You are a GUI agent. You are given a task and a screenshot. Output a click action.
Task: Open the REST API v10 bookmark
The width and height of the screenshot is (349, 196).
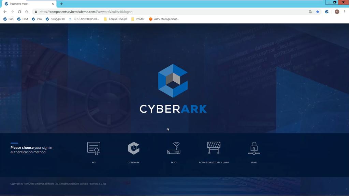(84, 19)
